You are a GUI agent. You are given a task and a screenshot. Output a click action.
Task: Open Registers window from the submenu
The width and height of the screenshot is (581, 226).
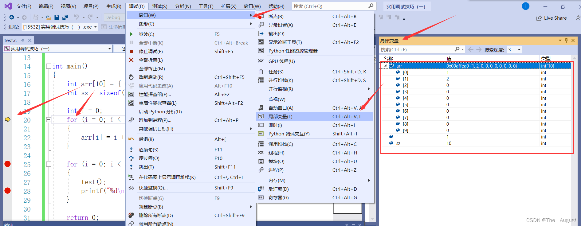click(x=315, y=197)
